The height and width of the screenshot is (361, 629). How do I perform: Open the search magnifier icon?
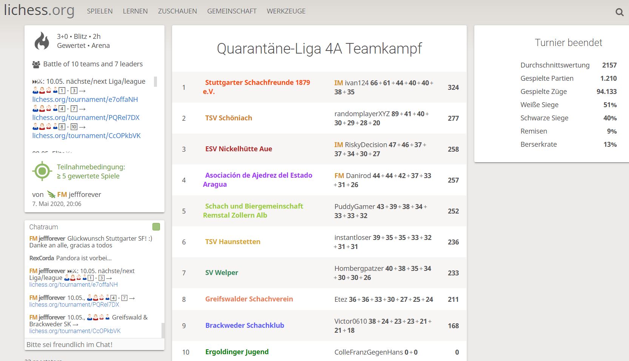pyautogui.click(x=619, y=12)
